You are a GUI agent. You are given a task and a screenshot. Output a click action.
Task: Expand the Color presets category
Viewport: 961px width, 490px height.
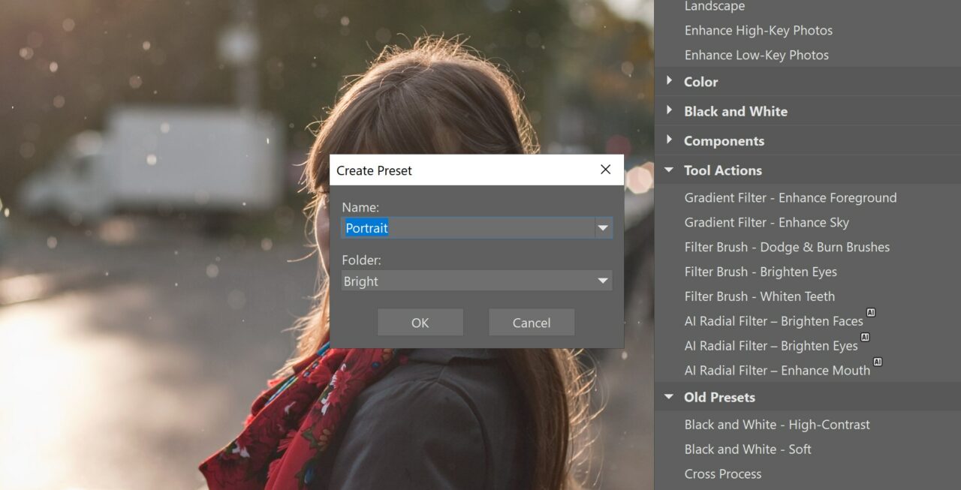670,81
